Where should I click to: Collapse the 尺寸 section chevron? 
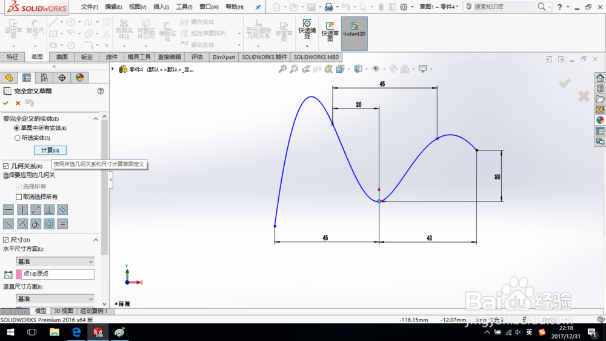coord(96,240)
